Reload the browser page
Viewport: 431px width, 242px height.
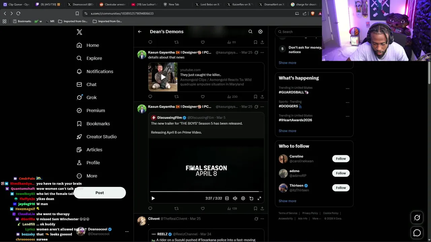click(x=19, y=13)
